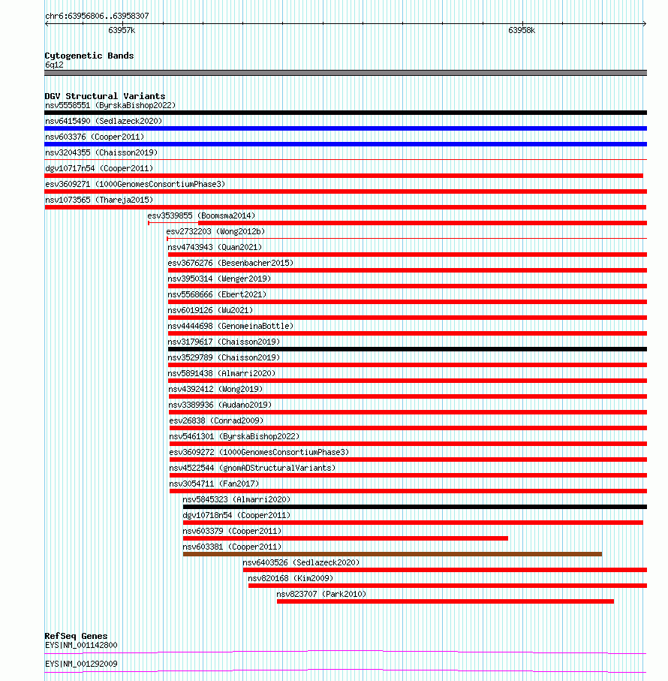Screen dimensions: 668x681
Task: Click the red bar under nsv4392412
Action: pos(408,396)
